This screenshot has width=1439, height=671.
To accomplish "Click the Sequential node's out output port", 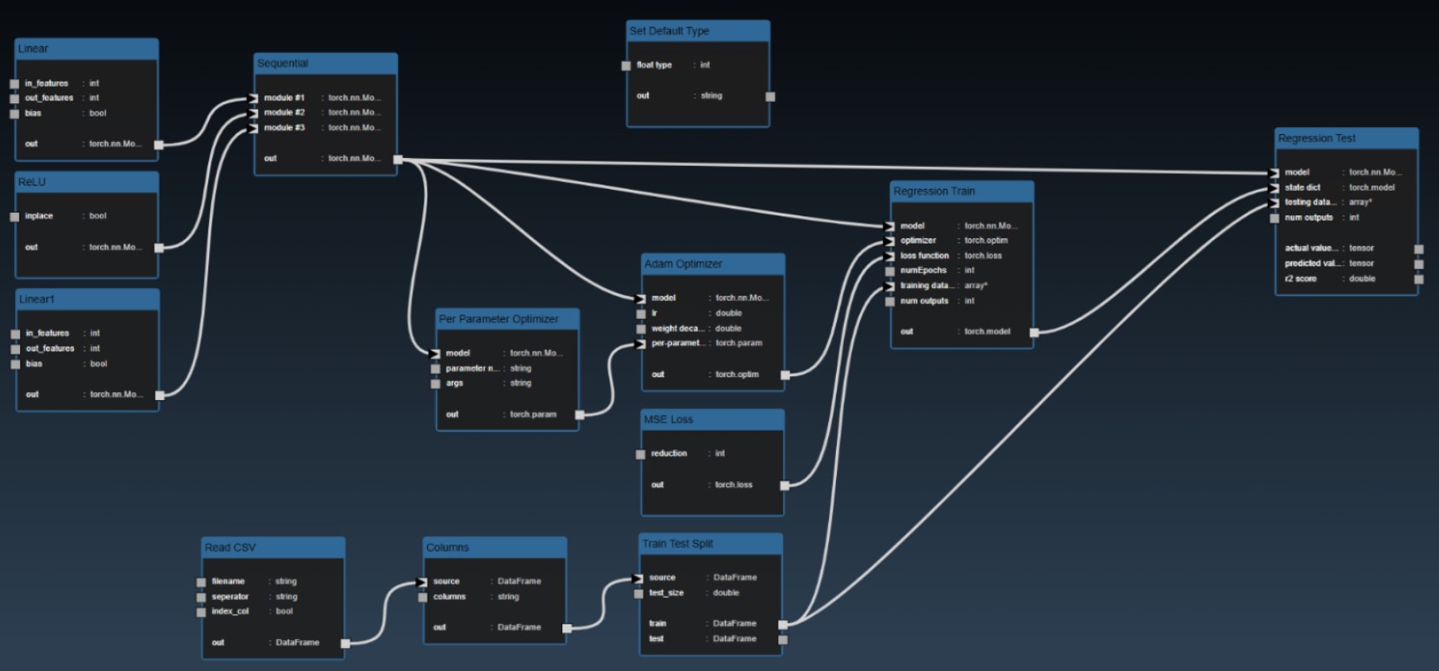I will 398,160.
